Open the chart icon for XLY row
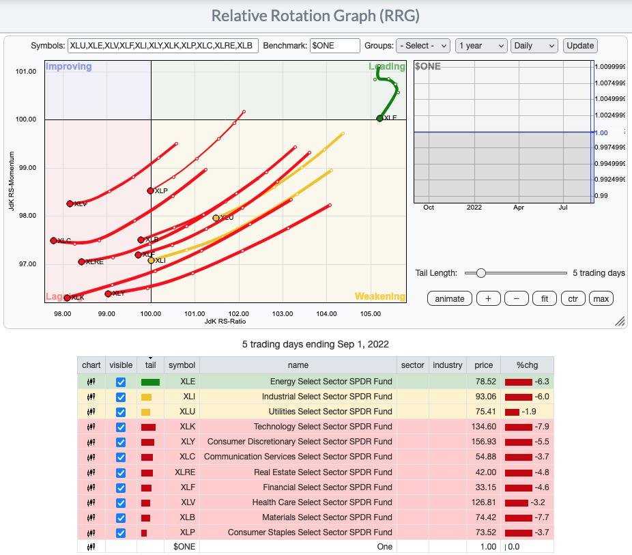Screen dimensions: 632x555 point(91,442)
